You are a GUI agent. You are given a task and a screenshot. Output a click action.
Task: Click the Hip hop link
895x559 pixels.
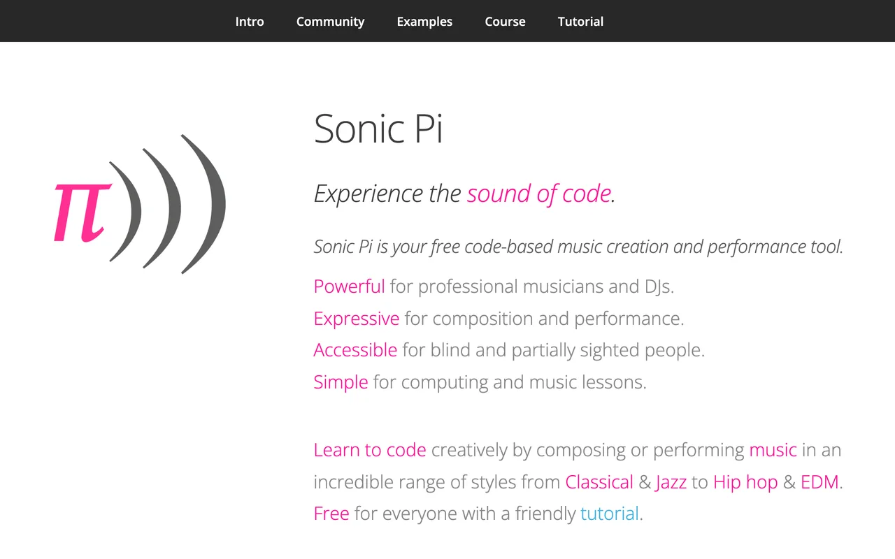coord(745,482)
